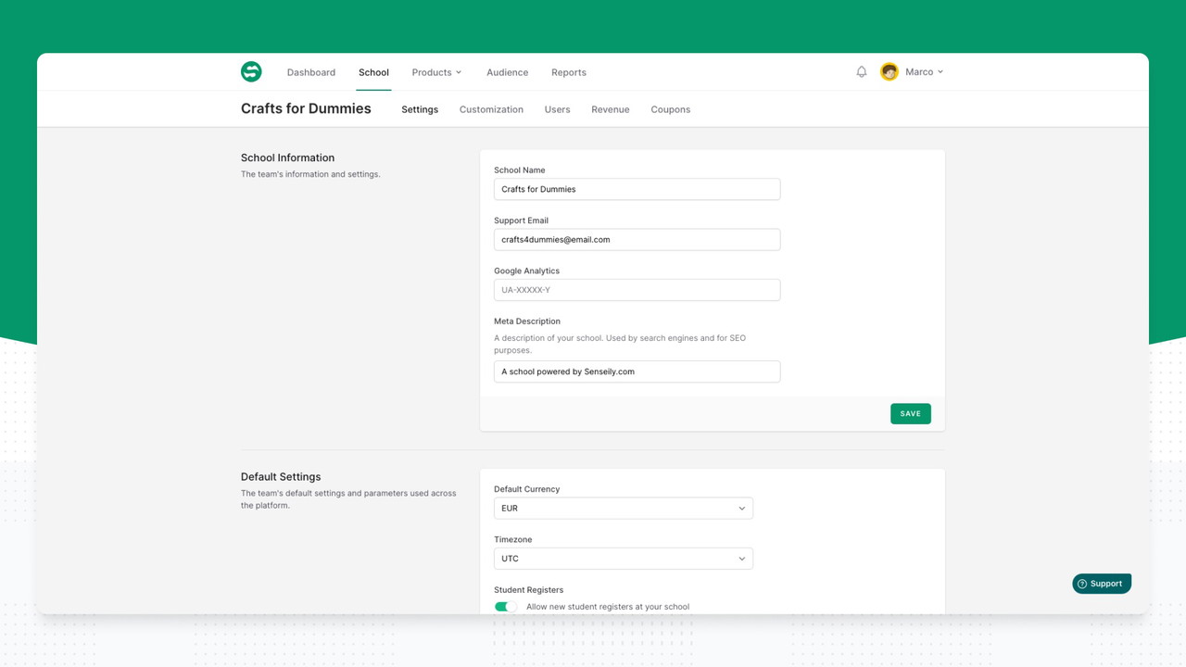Image resolution: width=1186 pixels, height=667 pixels.
Task: Go to the Dashboard menu item
Action: (x=311, y=72)
